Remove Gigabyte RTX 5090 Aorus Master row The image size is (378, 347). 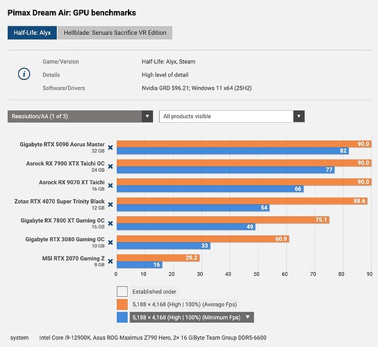(110, 147)
